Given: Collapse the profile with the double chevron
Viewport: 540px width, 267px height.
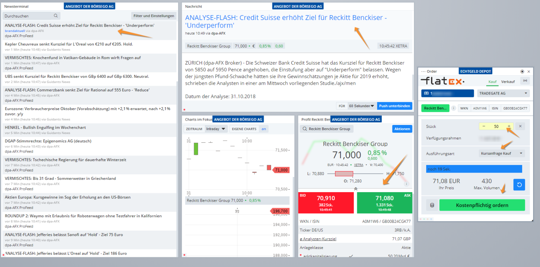Looking at the screenshot, I should [x=355, y=189].
